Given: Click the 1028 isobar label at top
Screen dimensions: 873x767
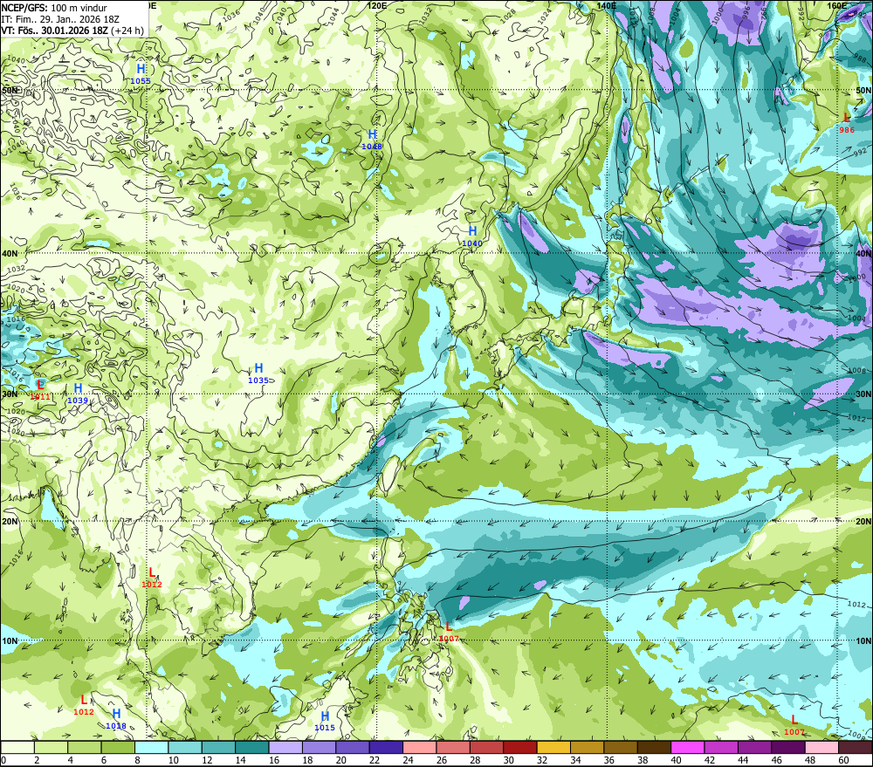Looking at the screenshot, I should [x=507, y=16].
